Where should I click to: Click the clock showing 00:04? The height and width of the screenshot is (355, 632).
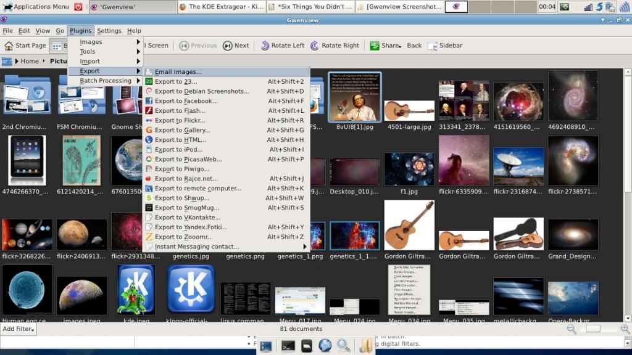(547, 6)
